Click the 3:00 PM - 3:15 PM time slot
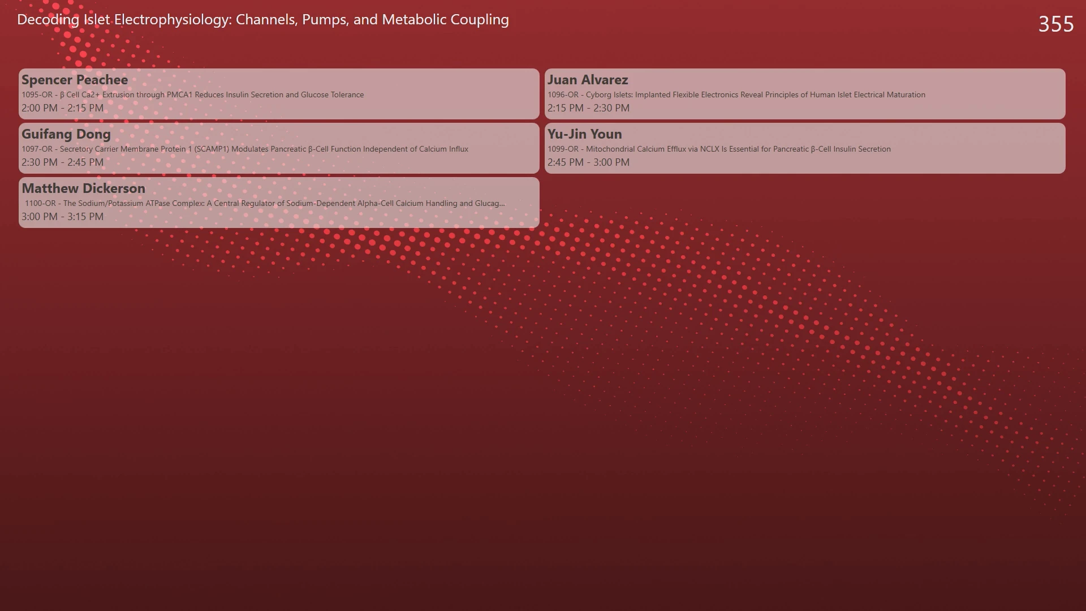The width and height of the screenshot is (1086, 611). [63, 217]
